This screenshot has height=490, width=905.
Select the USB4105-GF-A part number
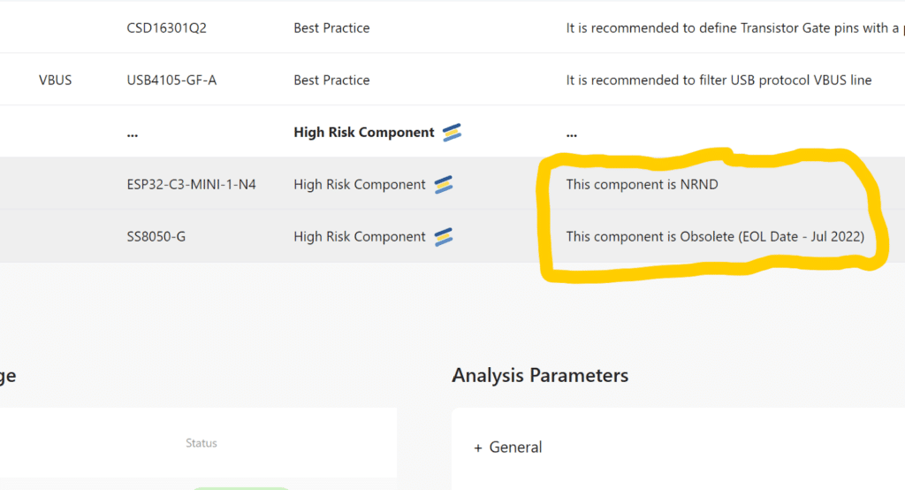171,80
